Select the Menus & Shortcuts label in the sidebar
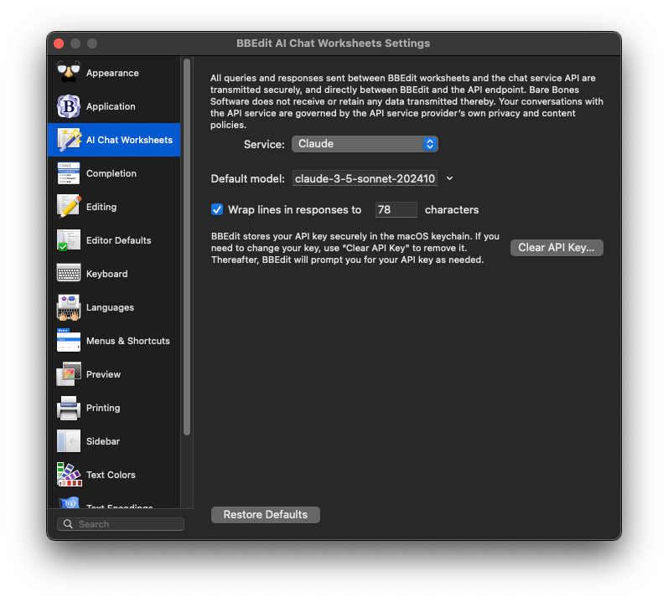This screenshot has width=668, height=602. point(127,341)
